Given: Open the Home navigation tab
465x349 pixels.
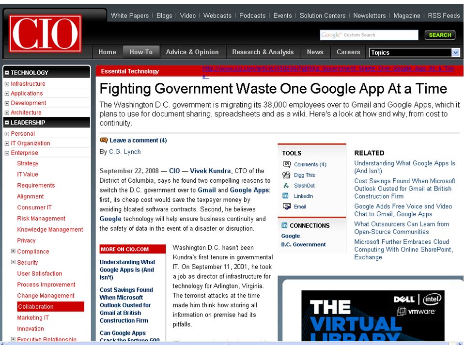Looking at the screenshot, I should pyautogui.click(x=108, y=52).
